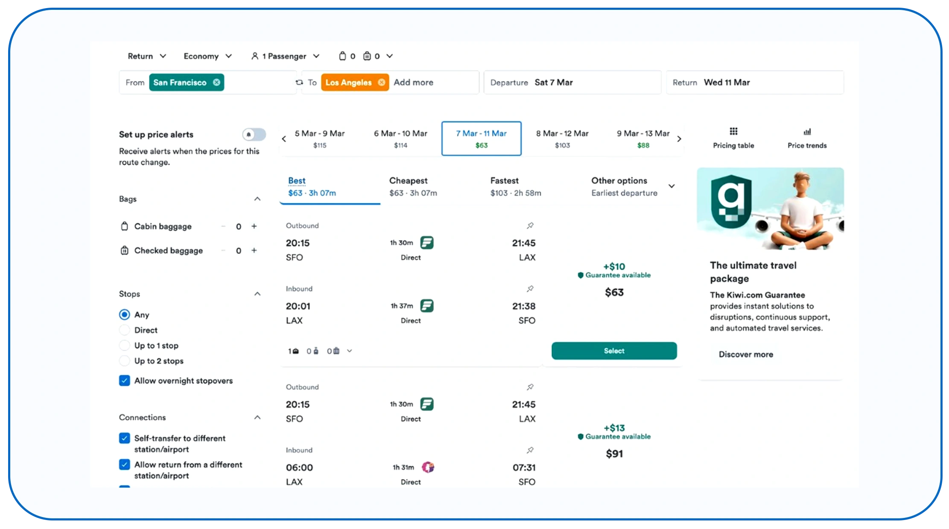Click +$13 Guarantee available offer
The height and width of the screenshot is (529, 949).
point(614,432)
